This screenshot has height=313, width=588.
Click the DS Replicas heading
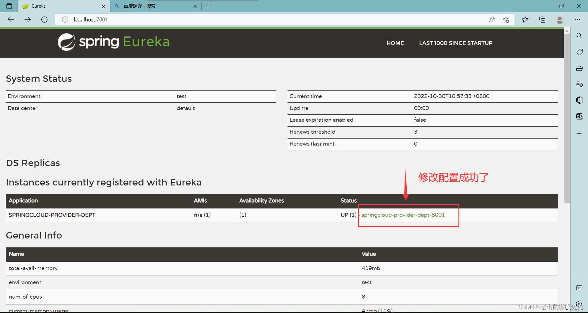[x=33, y=163]
